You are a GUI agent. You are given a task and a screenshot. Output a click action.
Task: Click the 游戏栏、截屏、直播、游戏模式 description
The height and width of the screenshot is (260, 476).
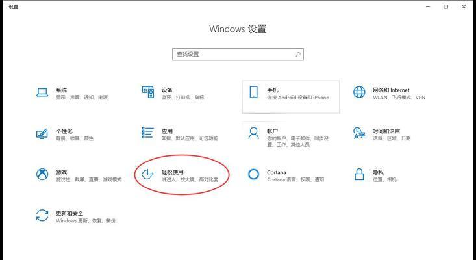[x=89, y=180]
